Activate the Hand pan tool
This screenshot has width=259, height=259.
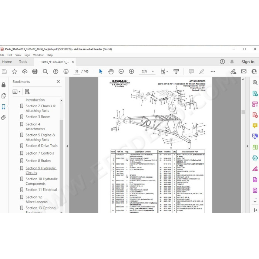[x=111, y=71]
